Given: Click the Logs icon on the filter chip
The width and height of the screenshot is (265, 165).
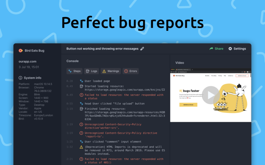Looking at the screenshot, I should (x=88, y=71).
